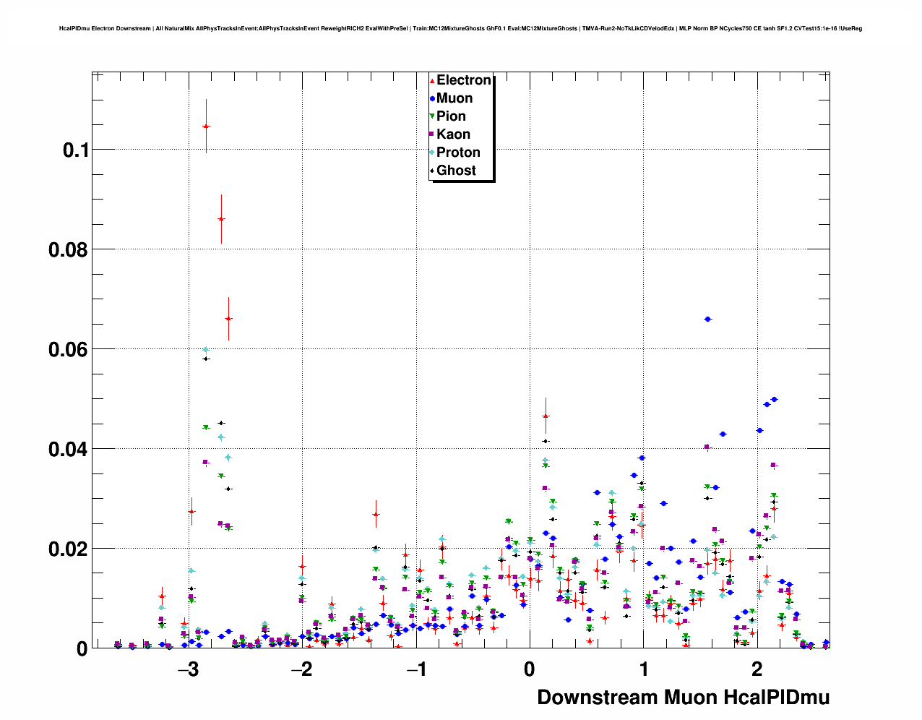This screenshot has width=922, height=720.
Task: Click the −3 x-axis tick label
Action: 188,669
